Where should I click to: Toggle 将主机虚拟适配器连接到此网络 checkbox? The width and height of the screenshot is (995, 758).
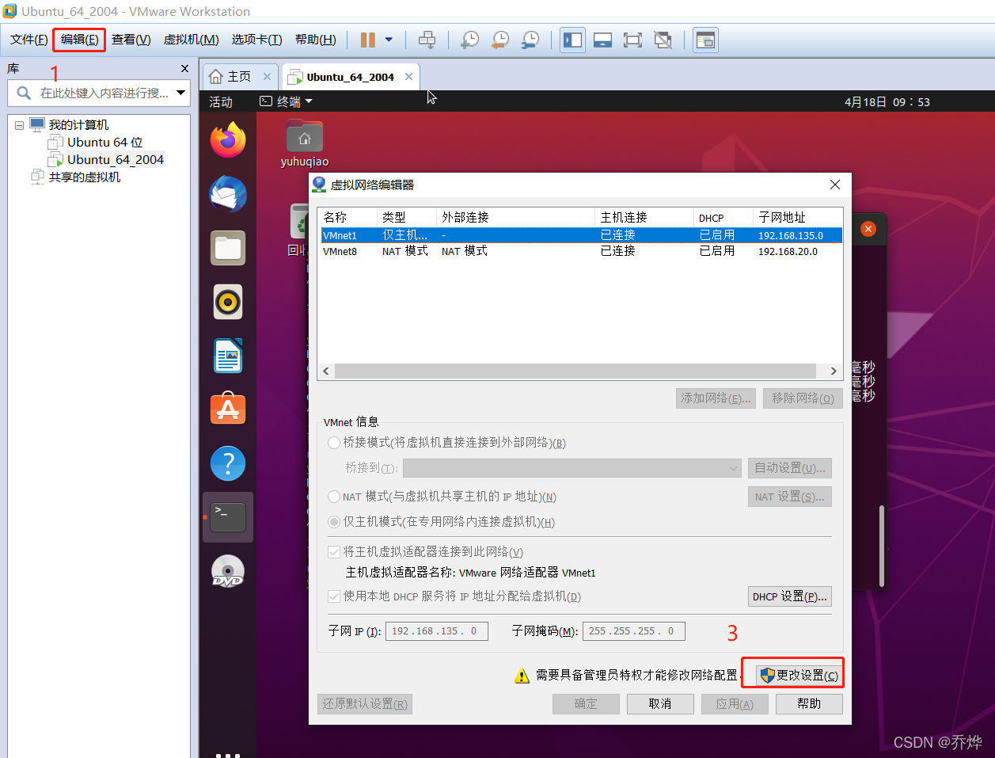point(334,552)
